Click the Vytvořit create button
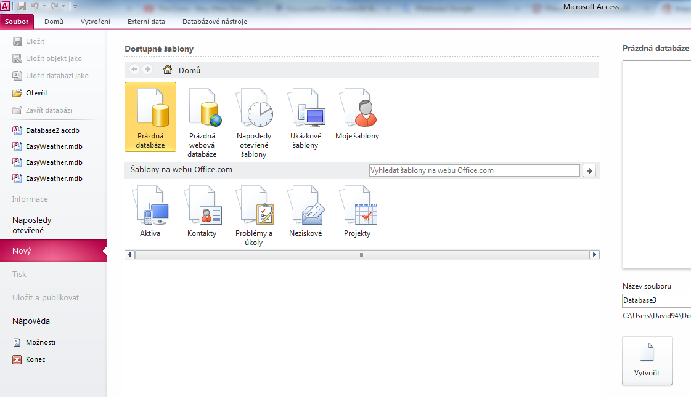The height and width of the screenshot is (397, 691). 647,361
